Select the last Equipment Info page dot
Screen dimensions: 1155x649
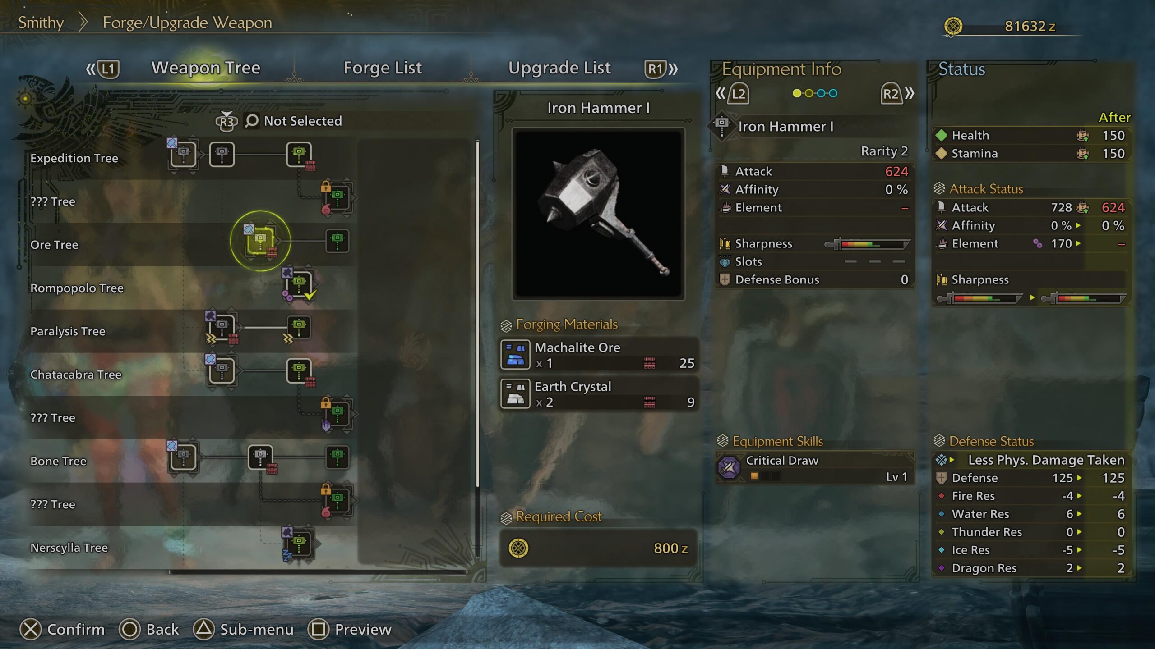coord(833,93)
